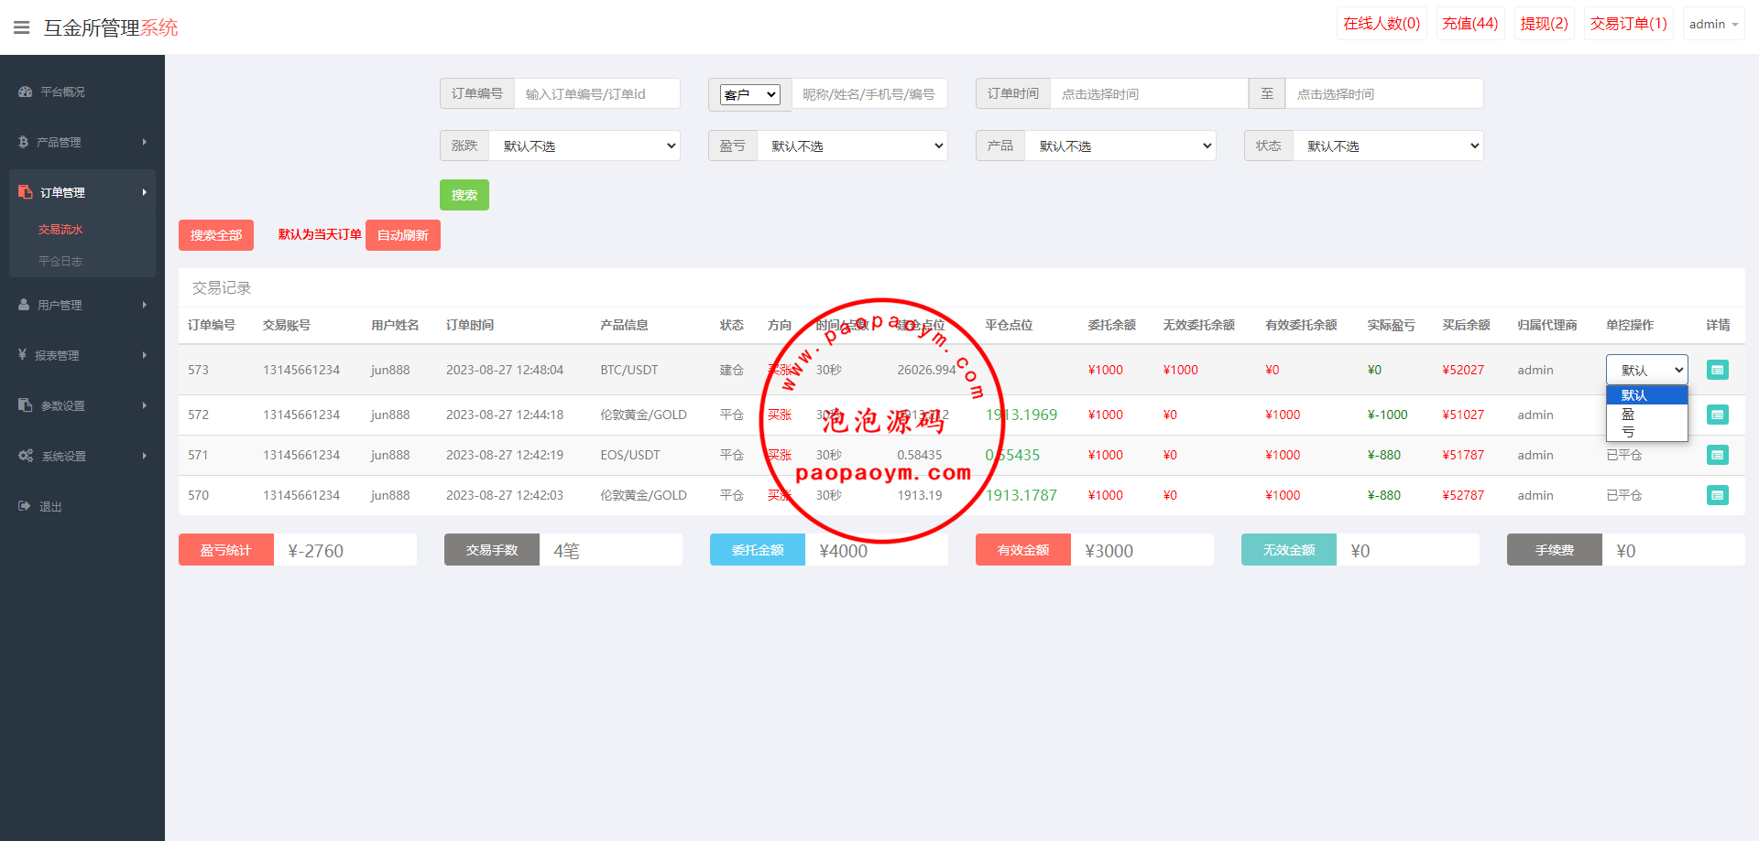Open details icon for order 571

coord(1717,455)
